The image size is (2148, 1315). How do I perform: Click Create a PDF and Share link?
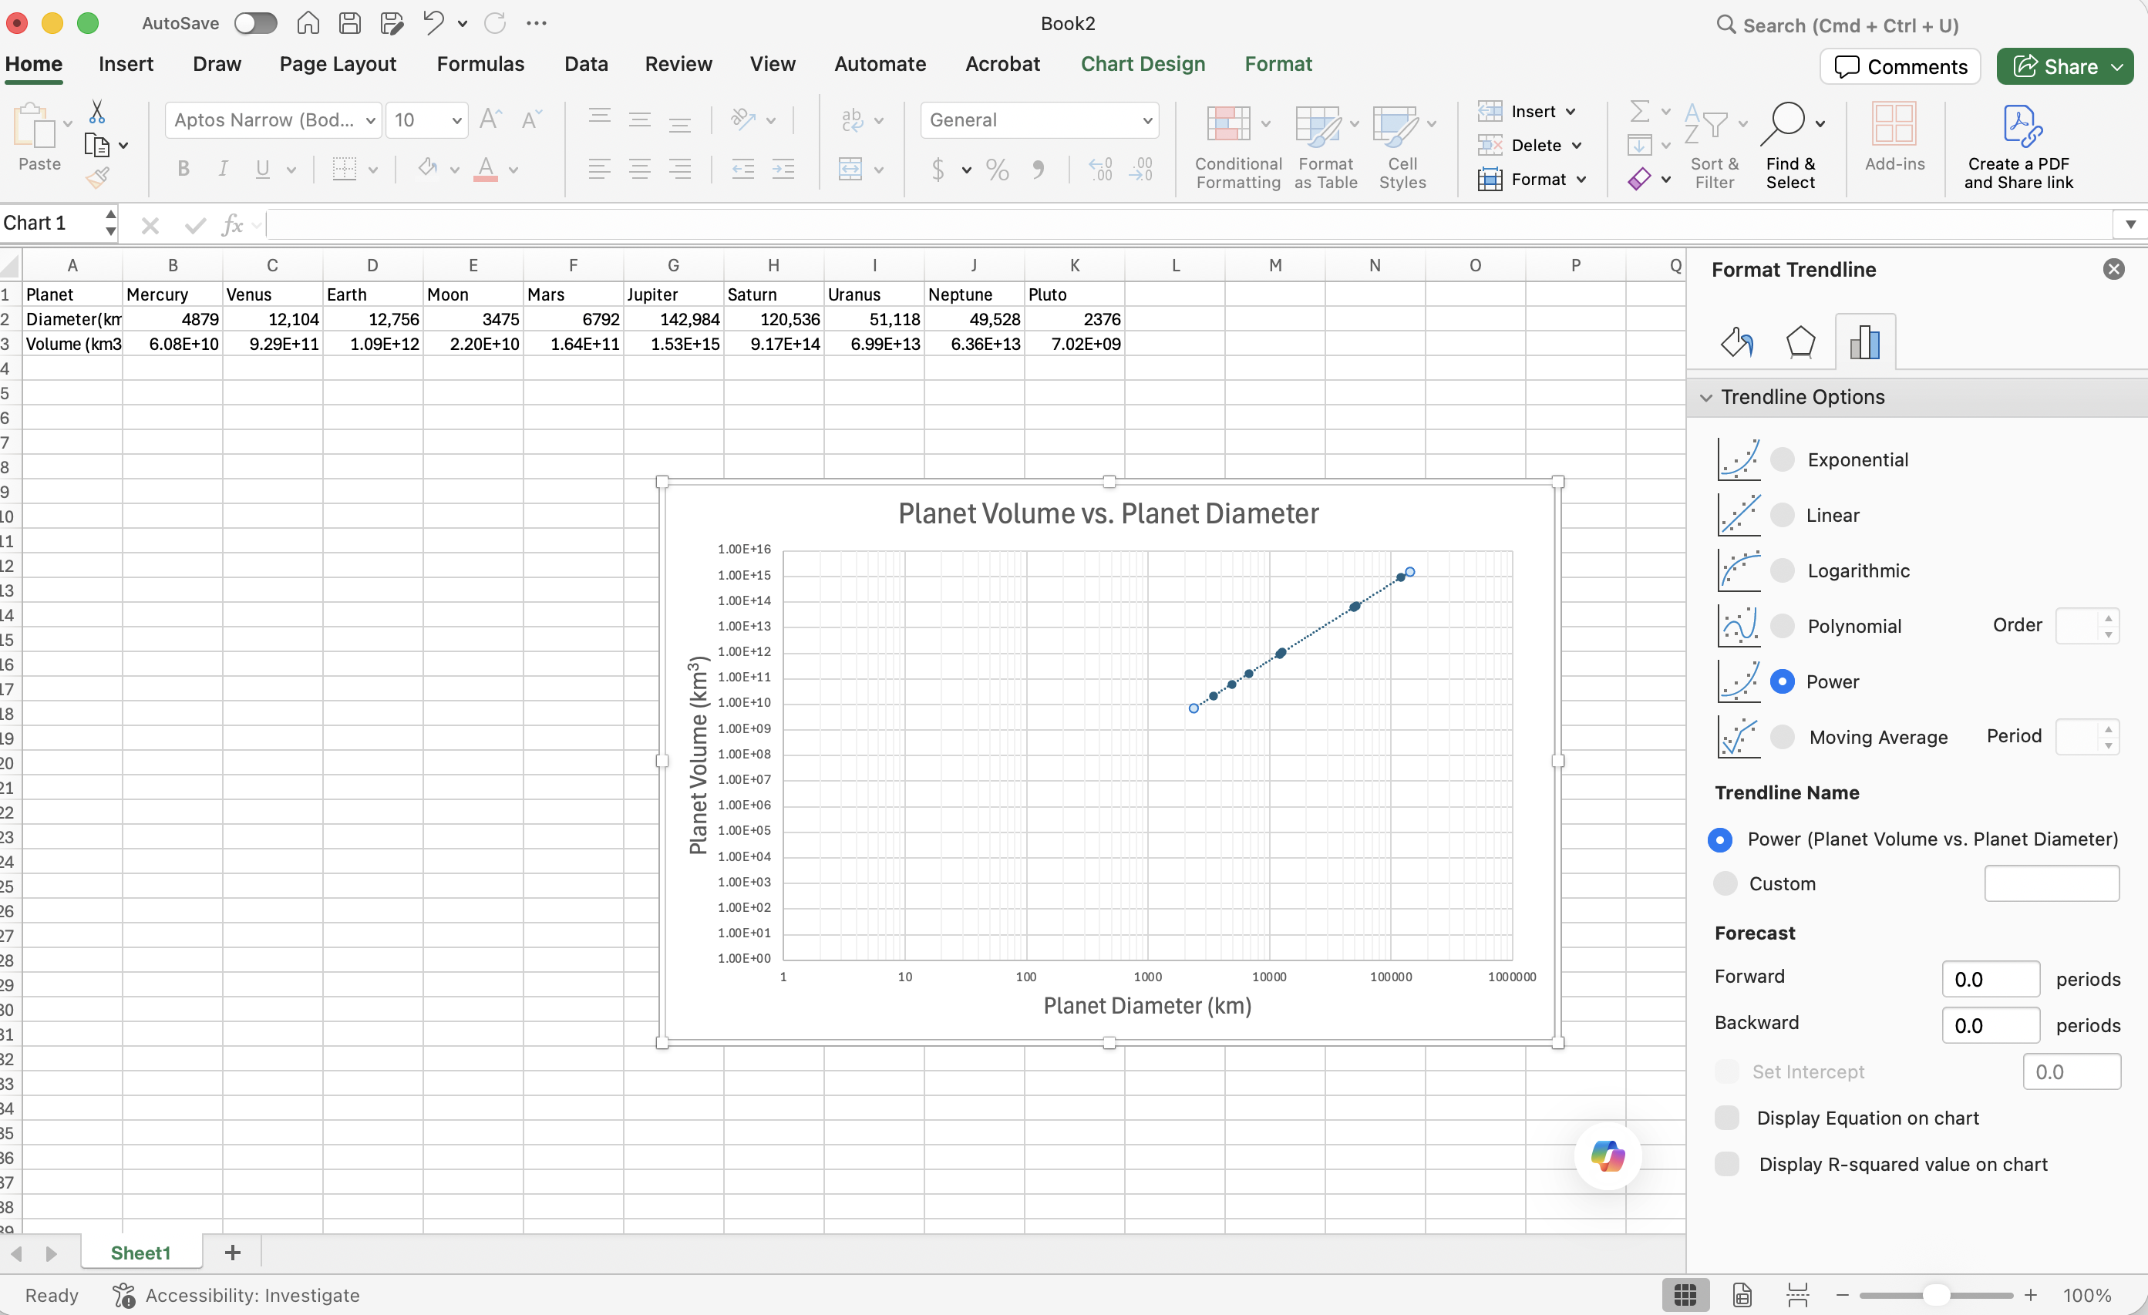(x=2018, y=146)
